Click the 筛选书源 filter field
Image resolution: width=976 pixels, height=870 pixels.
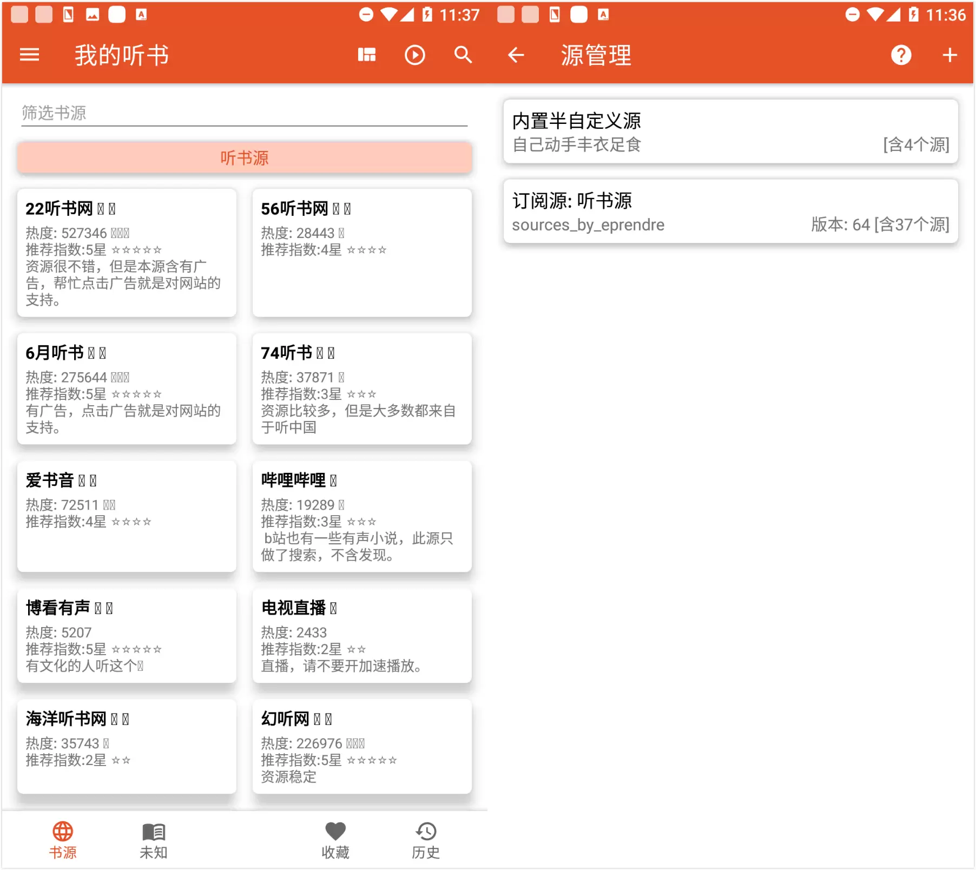point(244,114)
